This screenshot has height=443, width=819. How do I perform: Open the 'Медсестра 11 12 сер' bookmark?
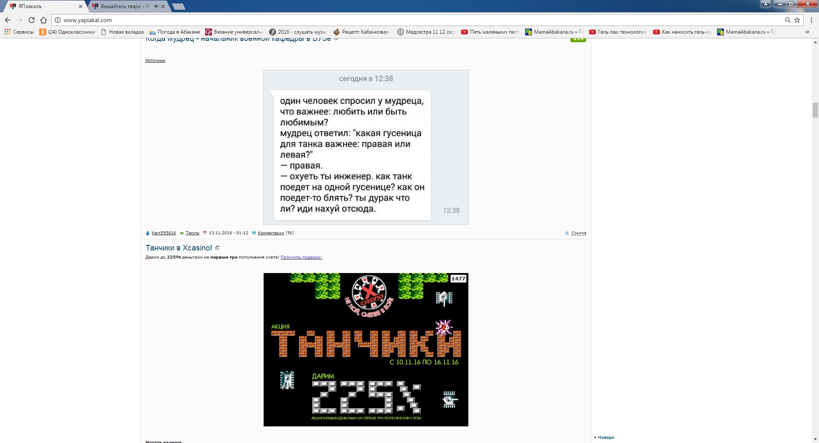point(426,32)
